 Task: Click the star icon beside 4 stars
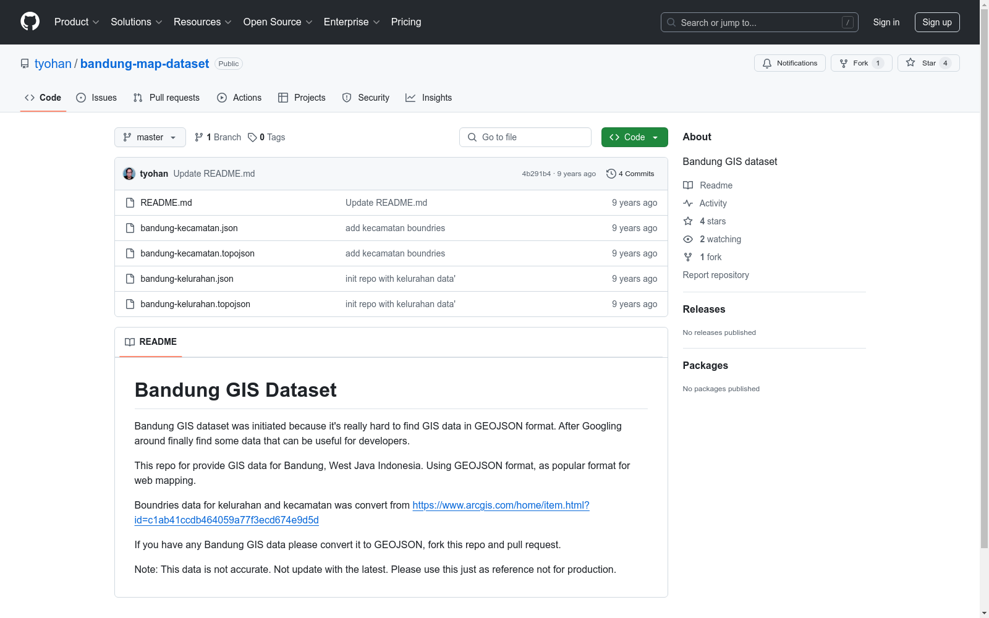point(688,221)
